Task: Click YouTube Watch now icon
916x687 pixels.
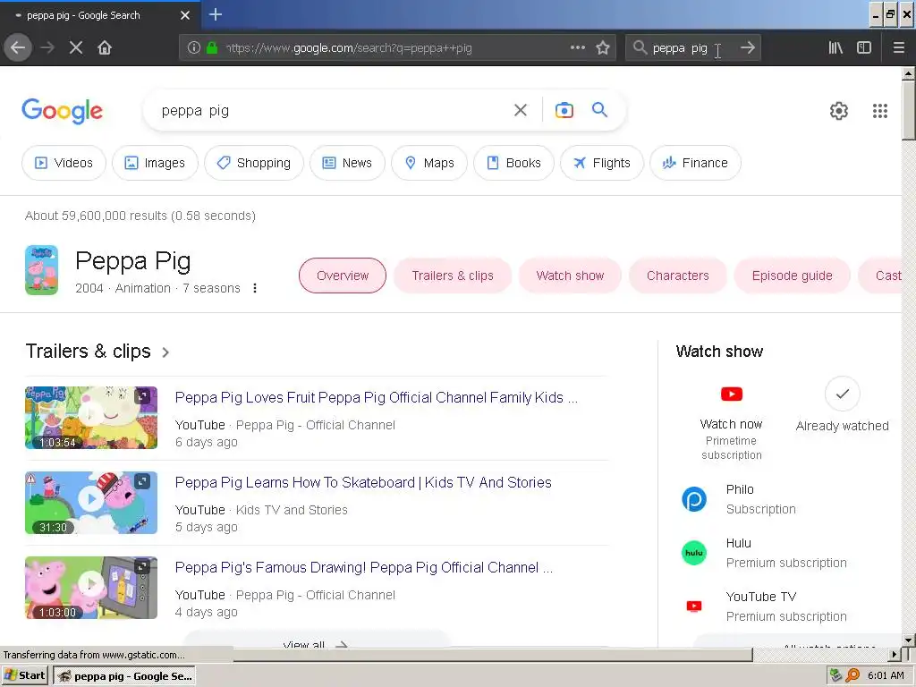Action: 732,394
